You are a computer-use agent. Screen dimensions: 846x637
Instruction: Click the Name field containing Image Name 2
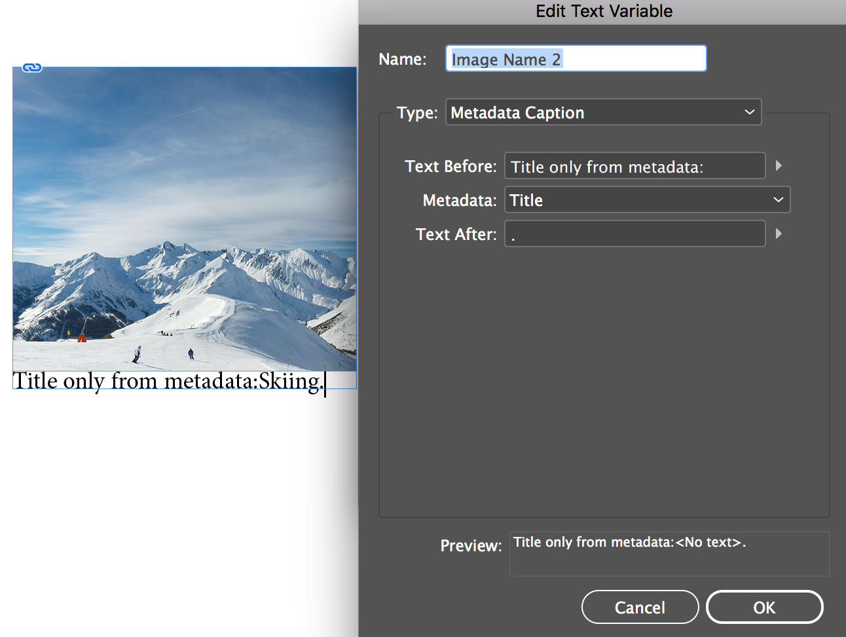[x=576, y=58]
